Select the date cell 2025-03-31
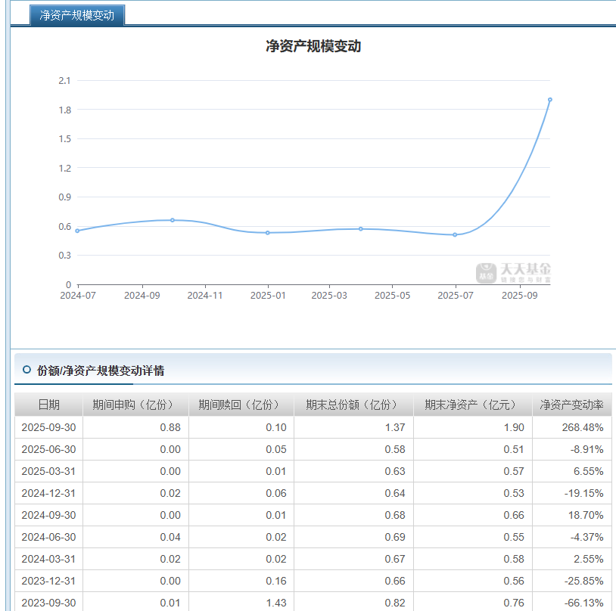This screenshot has width=616, height=611. pyautogui.click(x=48, y=471)
